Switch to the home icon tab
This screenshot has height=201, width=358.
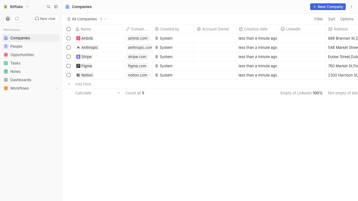(8, 18)
